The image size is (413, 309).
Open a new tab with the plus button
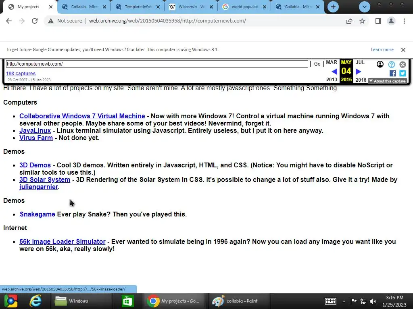(x=333, y=7)
